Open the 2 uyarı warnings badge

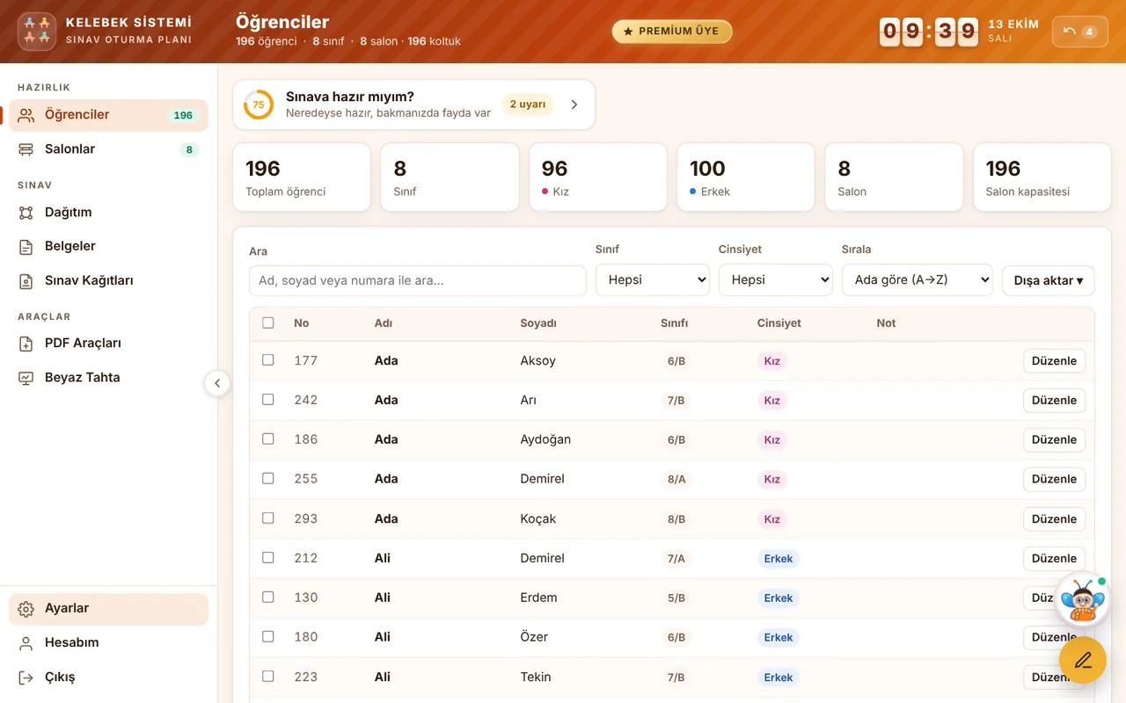[528, 105]
